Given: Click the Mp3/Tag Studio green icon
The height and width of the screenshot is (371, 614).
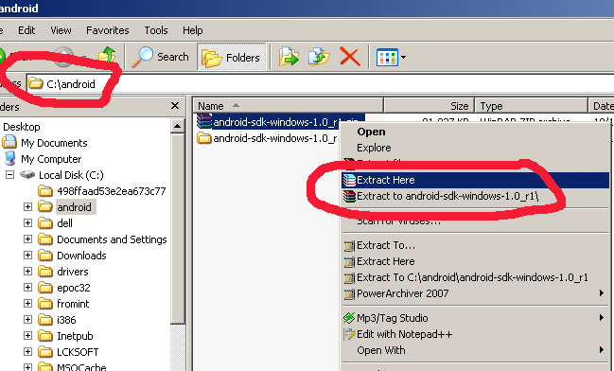Looking at the screenshot, I should pos(348,318).
